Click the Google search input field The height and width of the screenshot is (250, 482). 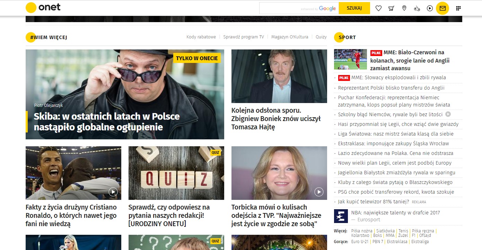299,8
